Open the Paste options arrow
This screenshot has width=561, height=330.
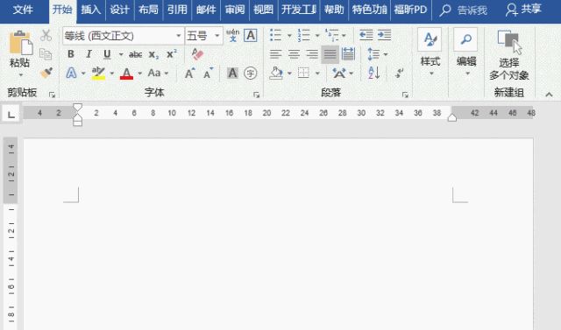click(20, 75)
